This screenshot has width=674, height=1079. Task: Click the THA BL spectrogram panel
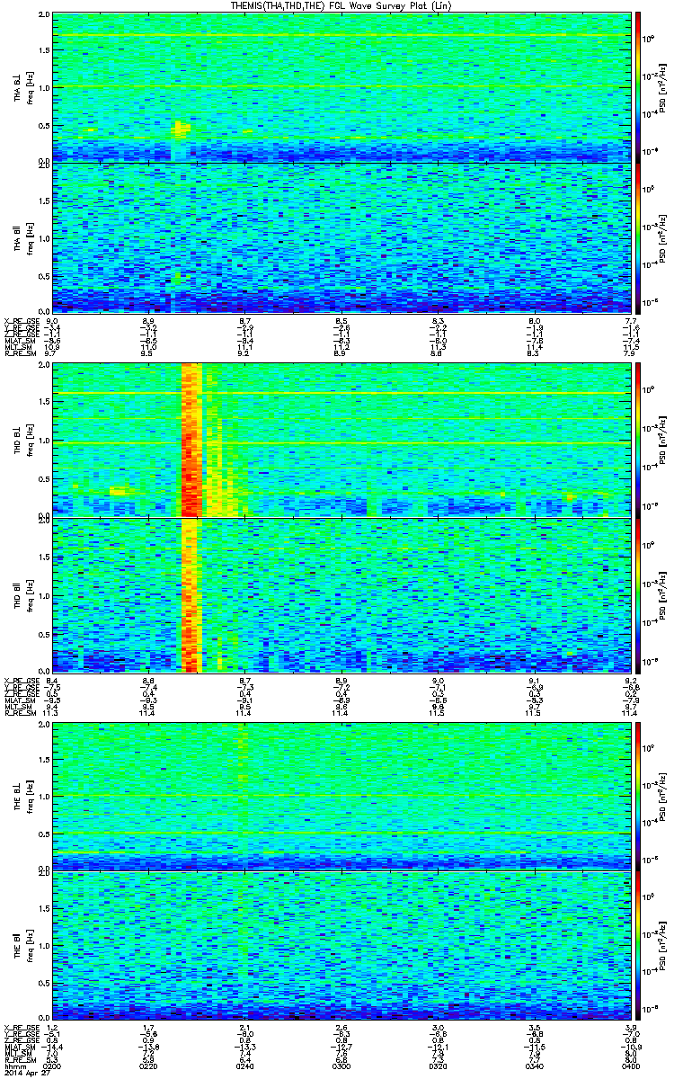(341, 86)
